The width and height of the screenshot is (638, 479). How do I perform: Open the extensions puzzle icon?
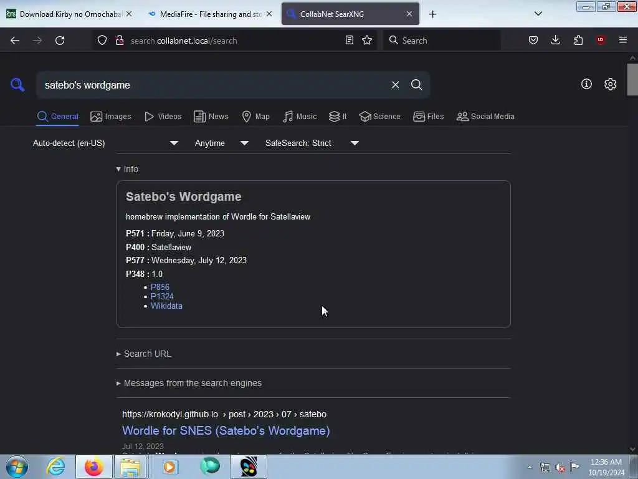tap(578, 40)
